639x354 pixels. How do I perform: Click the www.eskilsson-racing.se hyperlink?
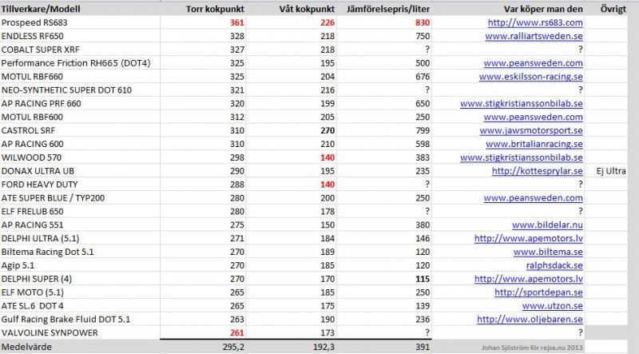[x=531, y=77]
